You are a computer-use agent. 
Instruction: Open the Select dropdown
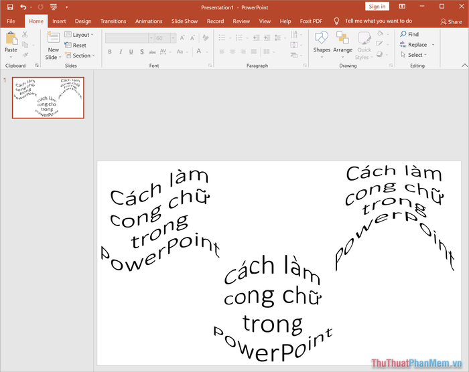pyautogui.click(x=414, y=55)
